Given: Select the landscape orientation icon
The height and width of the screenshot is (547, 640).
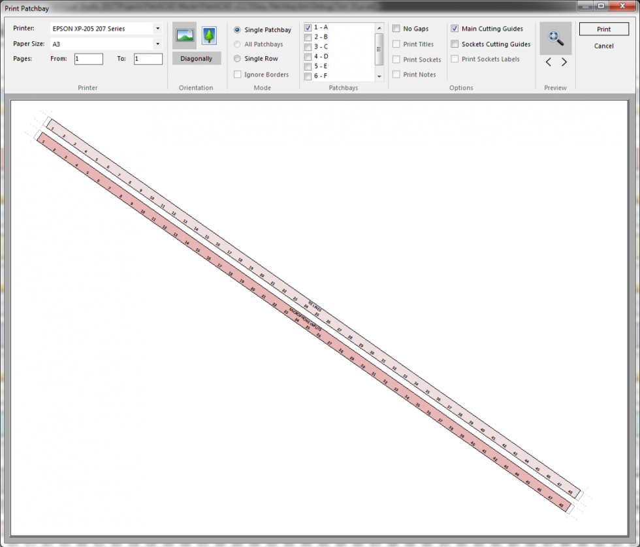Looking at the screenshot, I should [x=184, y=35].
